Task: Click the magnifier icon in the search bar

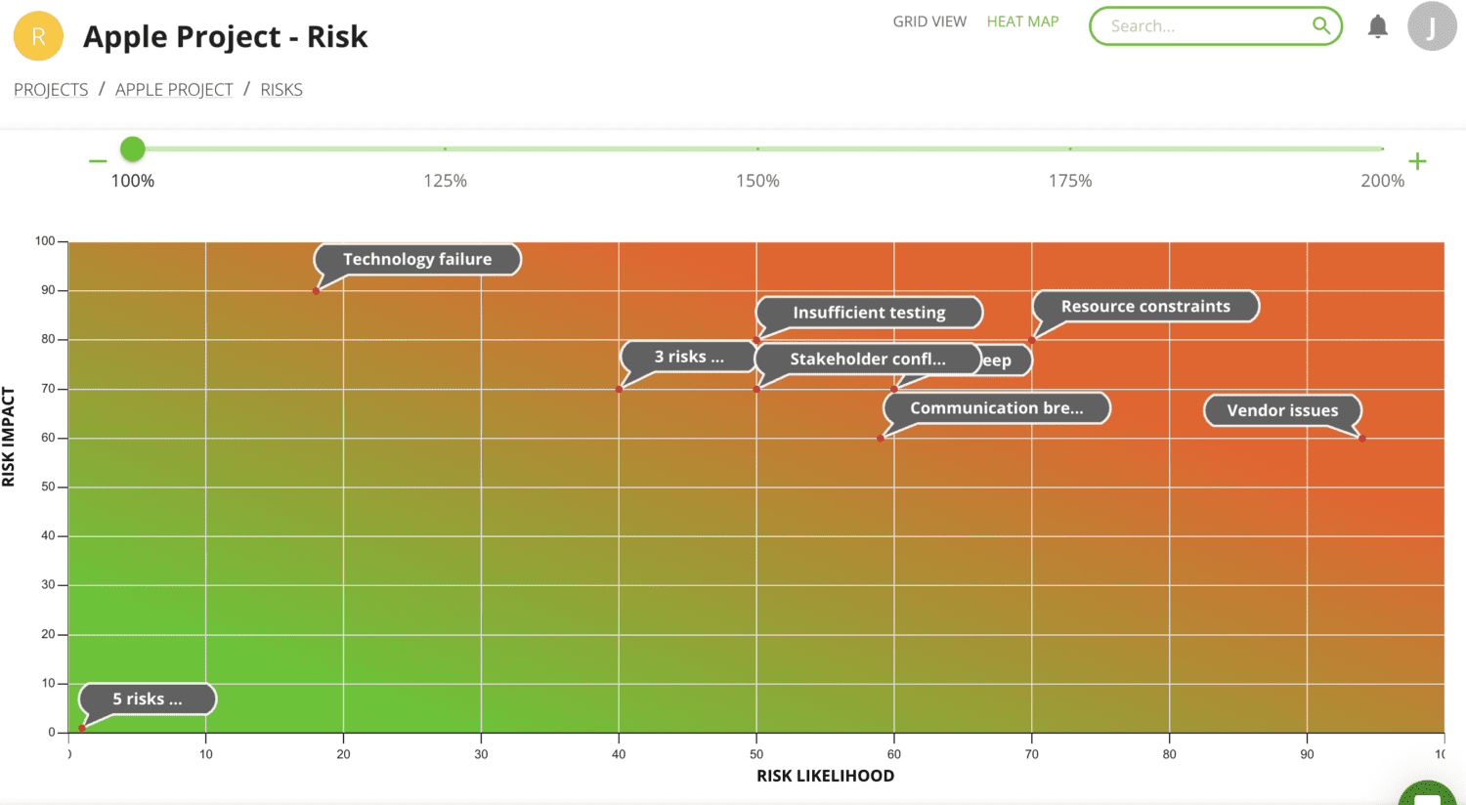Action: [x=1321, y=26]
